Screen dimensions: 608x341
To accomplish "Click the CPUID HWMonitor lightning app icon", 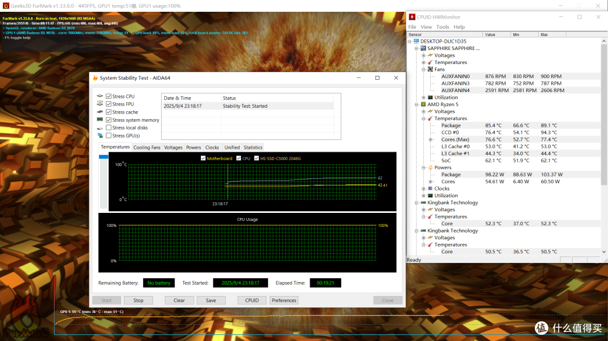I will tap(412, 17).
